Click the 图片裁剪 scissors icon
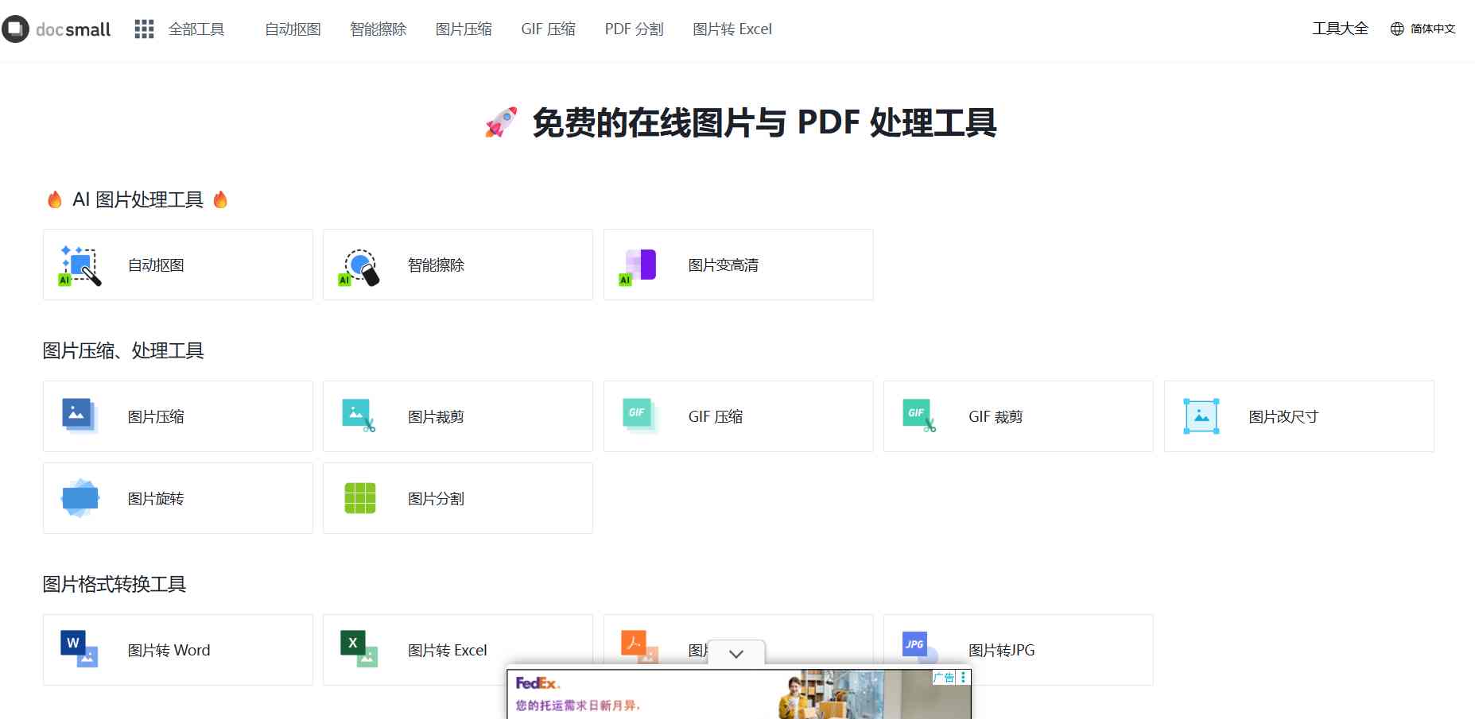Image resolution: width=1475 pixels, height=719 pixels. click(x=359, y=416)
